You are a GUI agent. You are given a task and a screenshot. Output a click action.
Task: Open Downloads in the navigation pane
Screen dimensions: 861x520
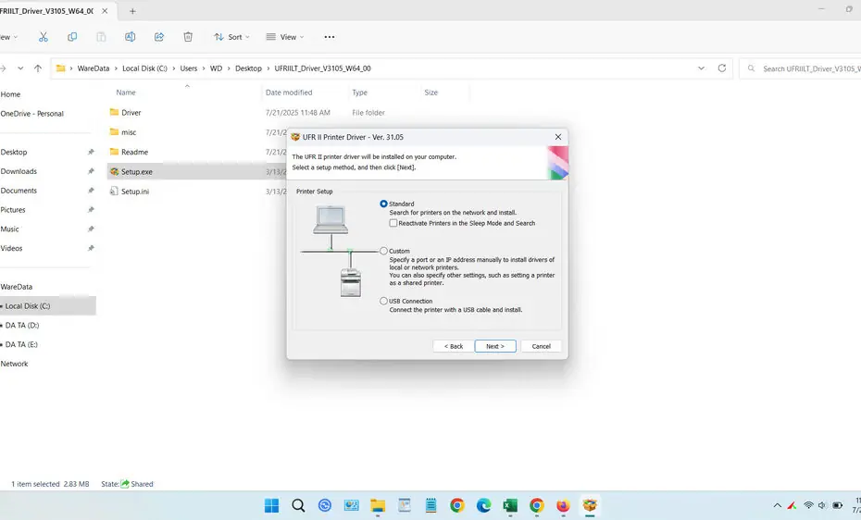pyautogui.click(x=19, y=171)
